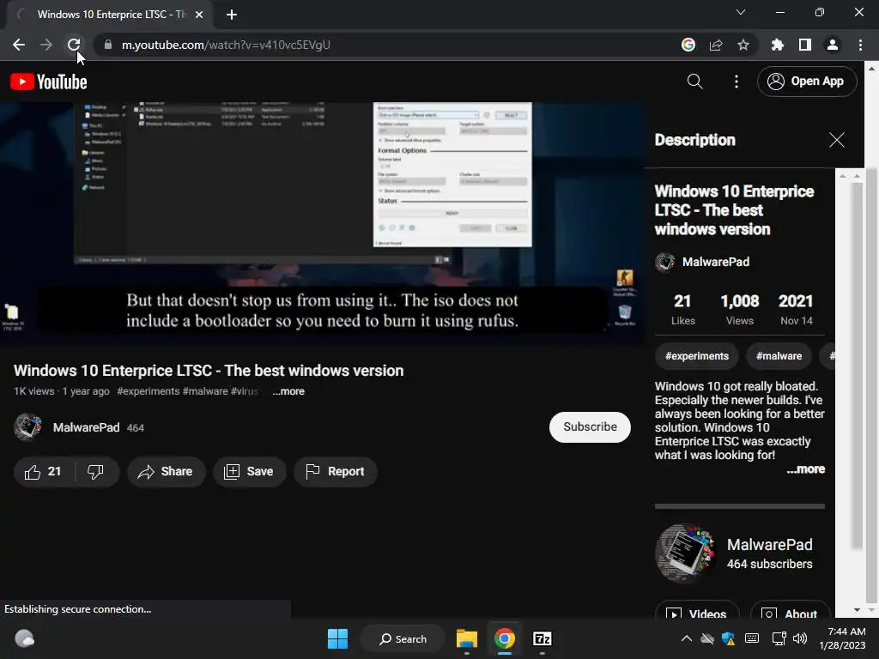Click the browser forward arrow

(46, 45)
